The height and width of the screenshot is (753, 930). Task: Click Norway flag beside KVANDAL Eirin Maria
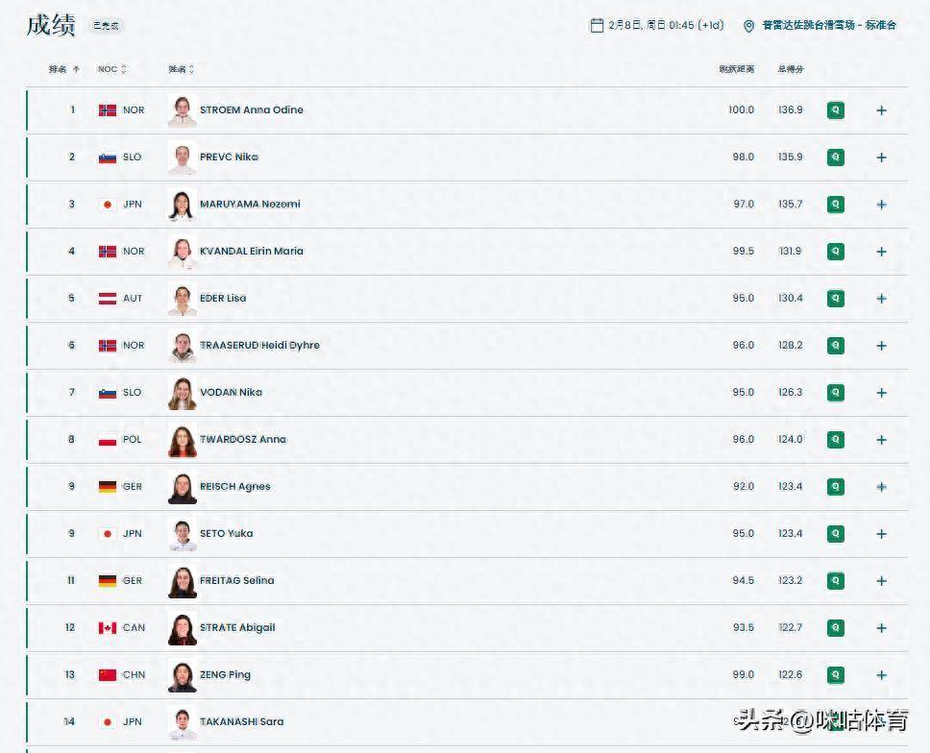point(108,252)
